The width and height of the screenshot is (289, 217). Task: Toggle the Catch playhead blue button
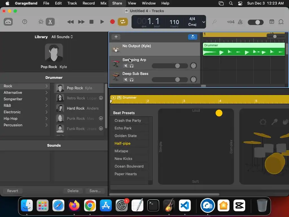pos(192,37)
